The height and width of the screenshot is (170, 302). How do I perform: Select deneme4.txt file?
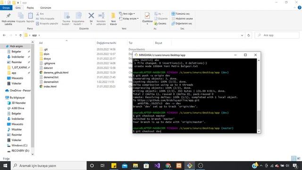[51, 82]
